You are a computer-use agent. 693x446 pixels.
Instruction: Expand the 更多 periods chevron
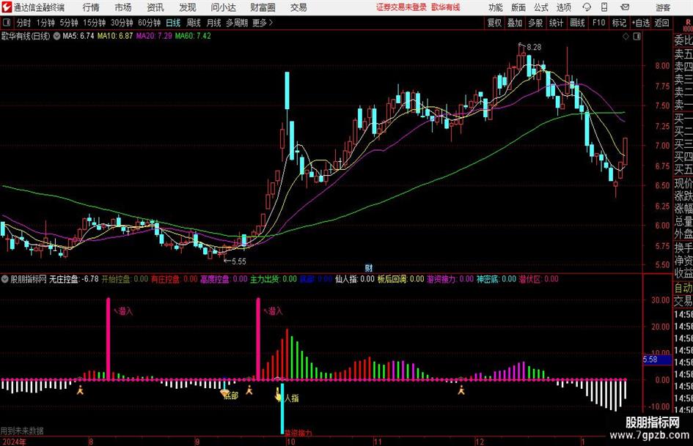(x=263, y=23)
